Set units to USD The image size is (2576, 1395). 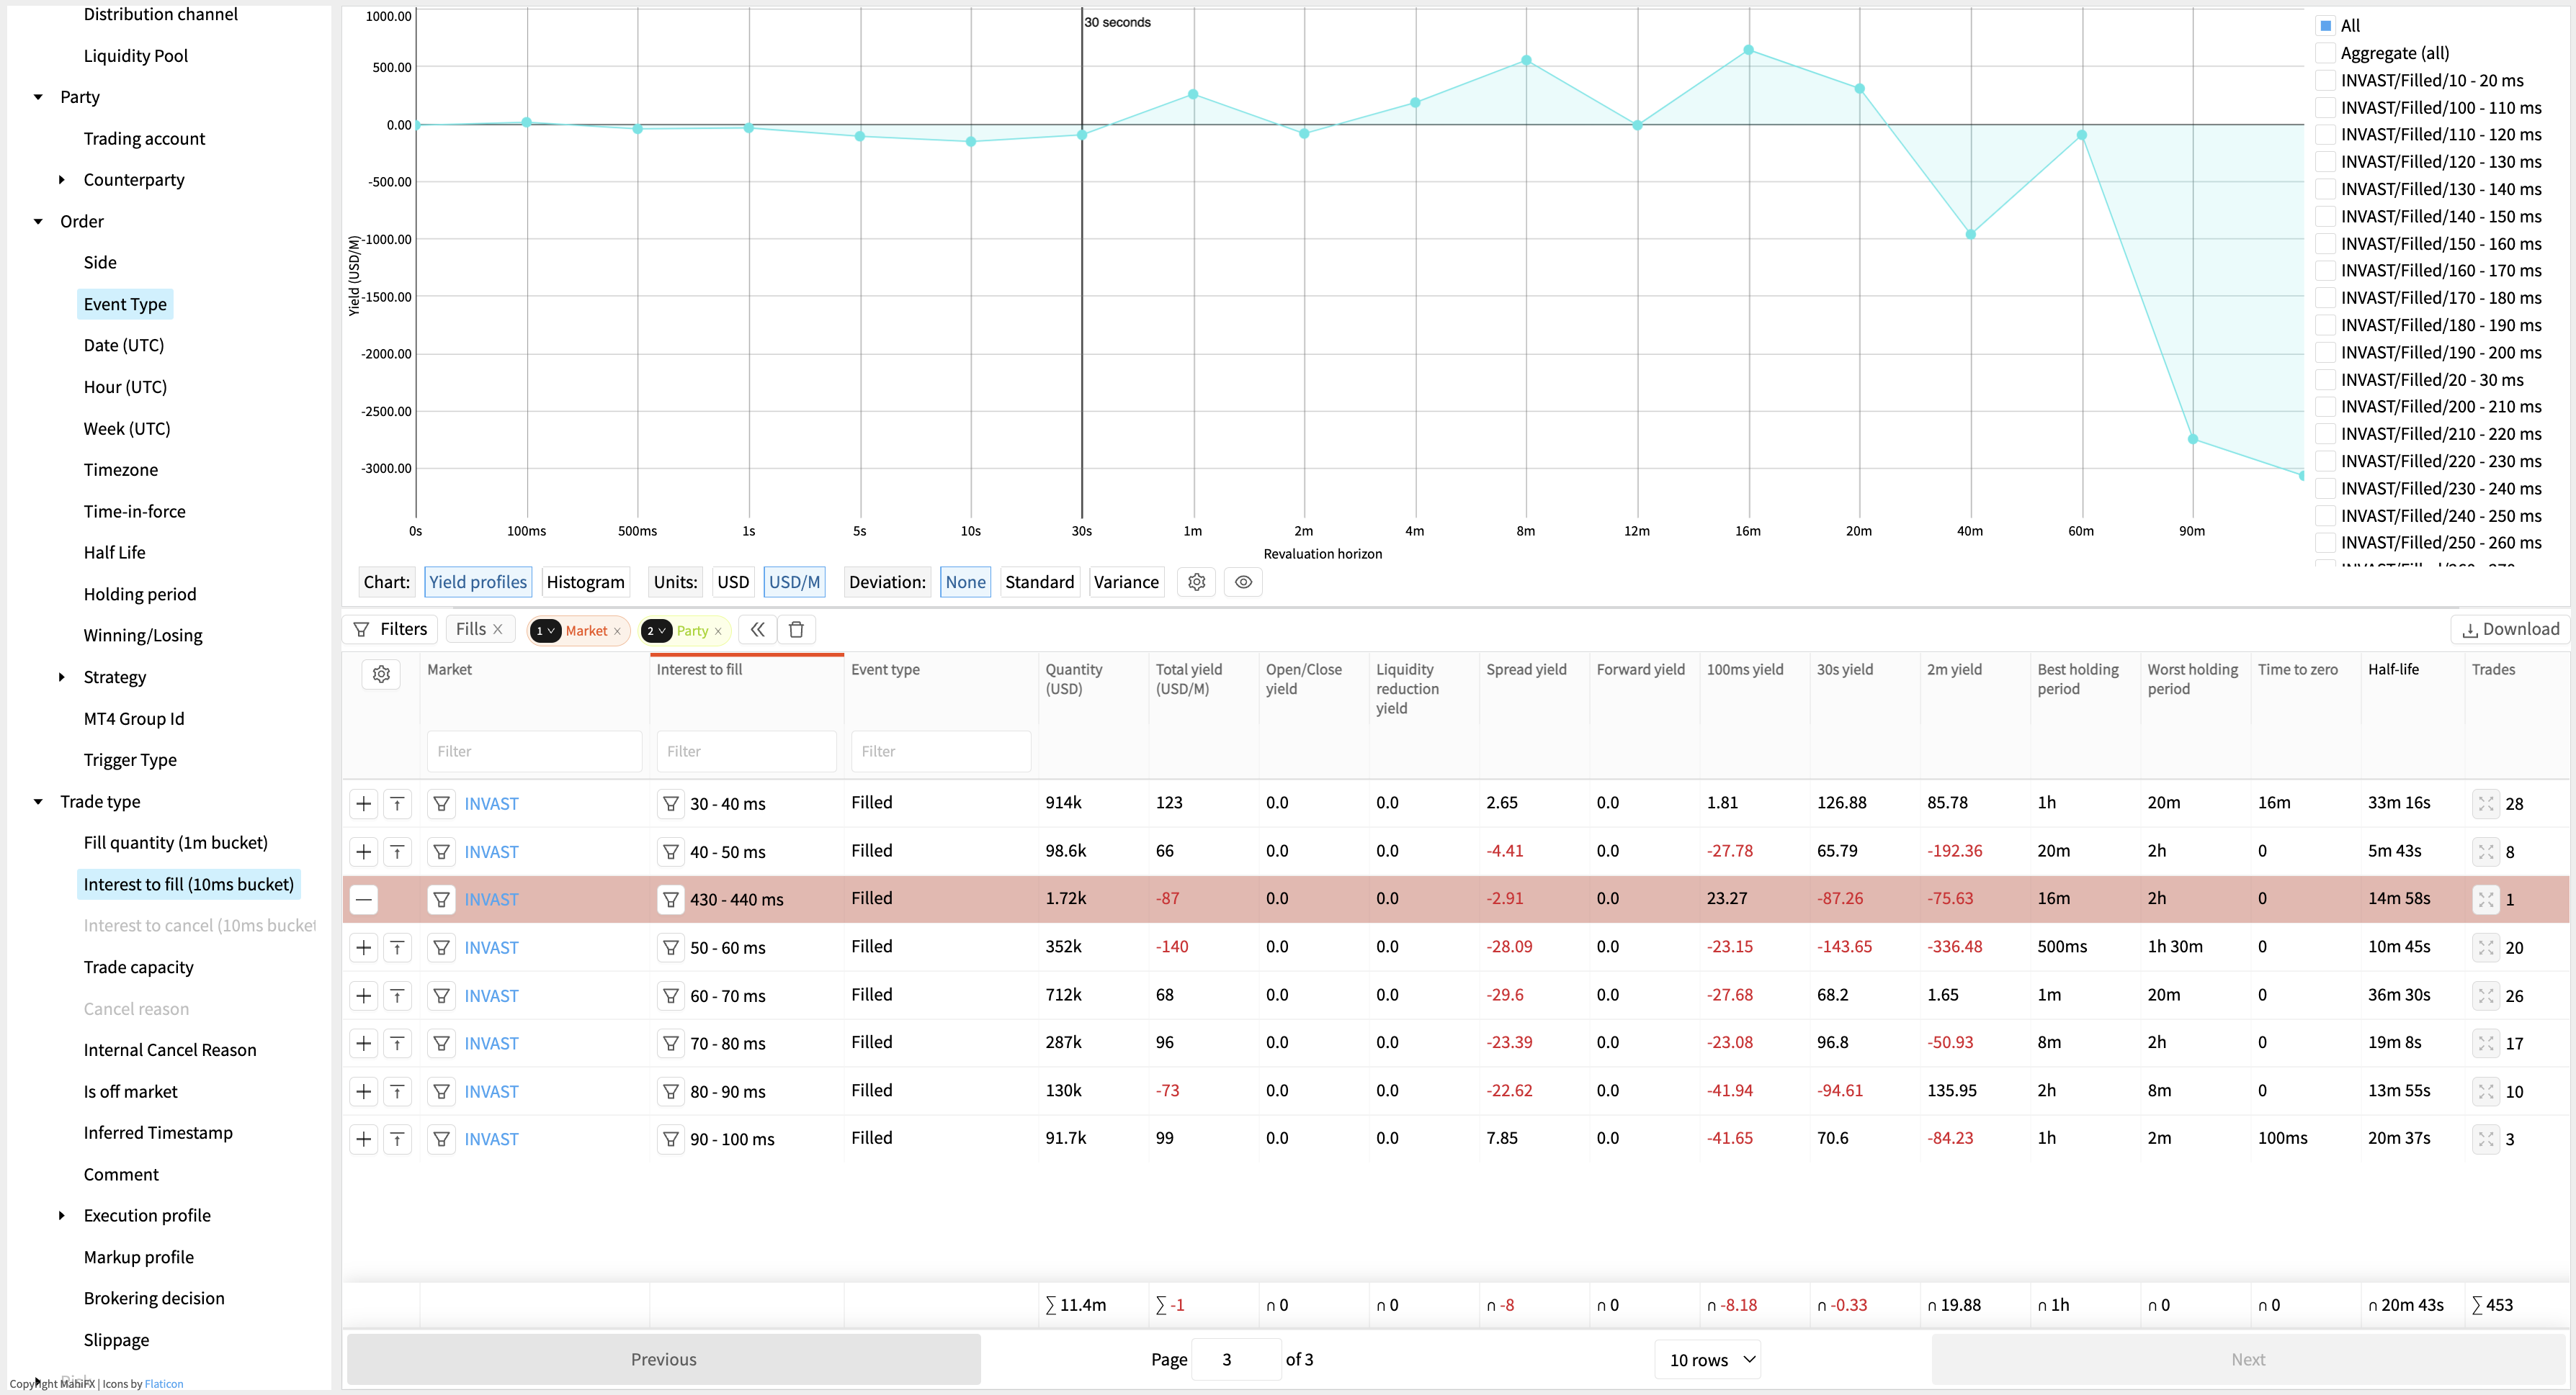[x=733, y=582]
